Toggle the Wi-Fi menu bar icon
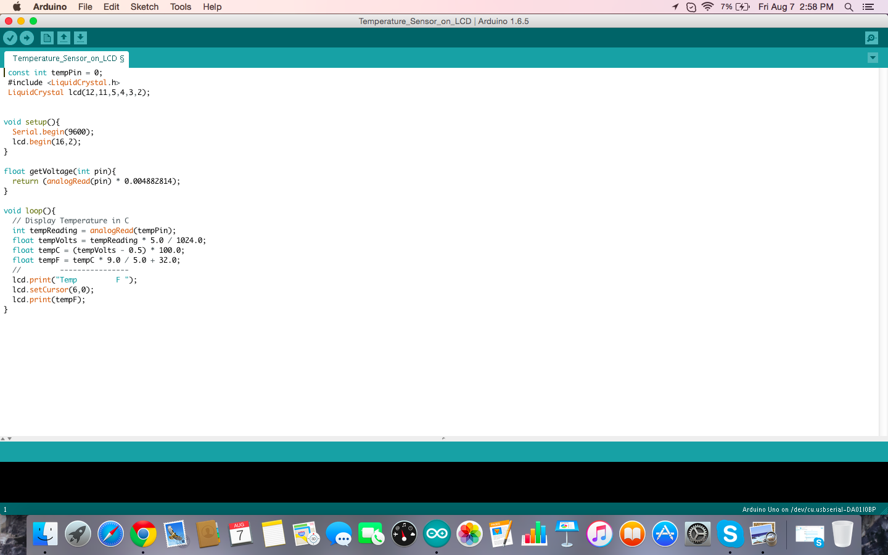Screen dimensions: 888x555 click(x=707, y=7)
